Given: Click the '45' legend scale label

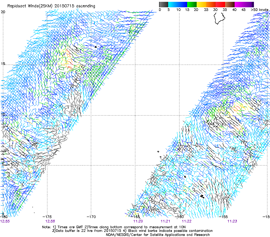Looking at the screenshot, I should tap(243, 10).
